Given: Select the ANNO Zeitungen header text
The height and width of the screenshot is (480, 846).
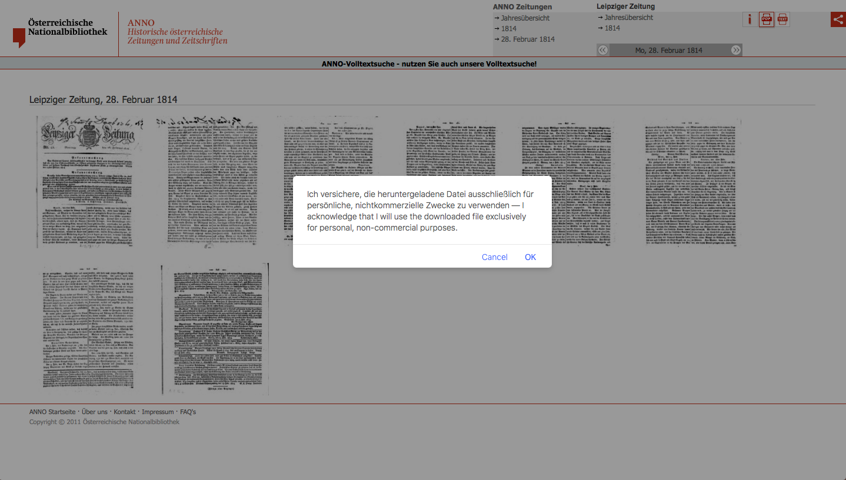Looking at the screenshot, I should click(x=522, y=7).
